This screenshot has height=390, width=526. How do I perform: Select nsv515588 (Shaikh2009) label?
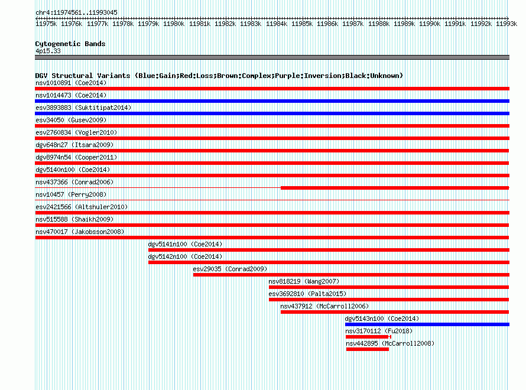tap(74, 219)
